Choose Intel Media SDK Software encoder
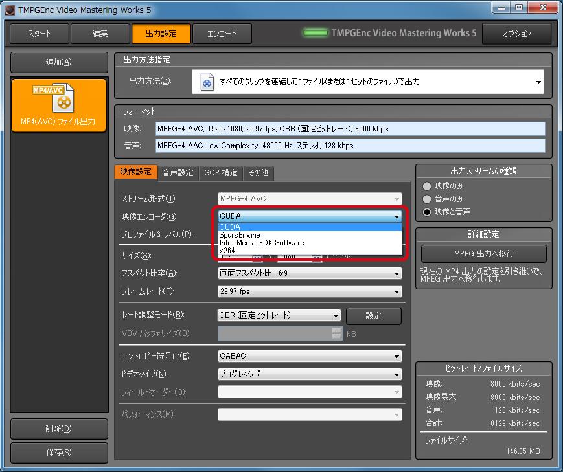Screen dimensions: 563x472 tap(310, 243)
